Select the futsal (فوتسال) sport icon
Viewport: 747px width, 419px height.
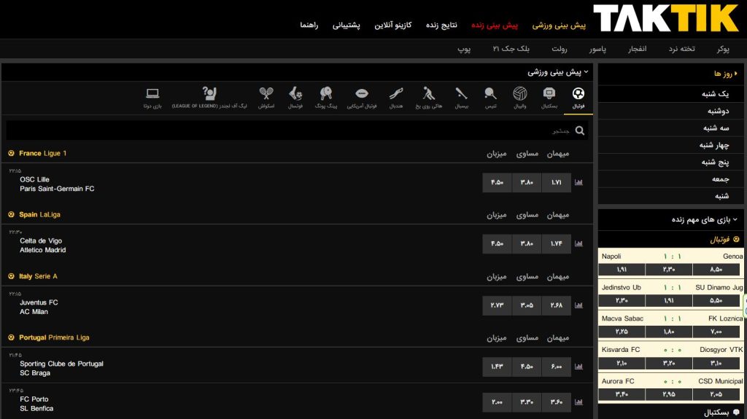point(295,93)
